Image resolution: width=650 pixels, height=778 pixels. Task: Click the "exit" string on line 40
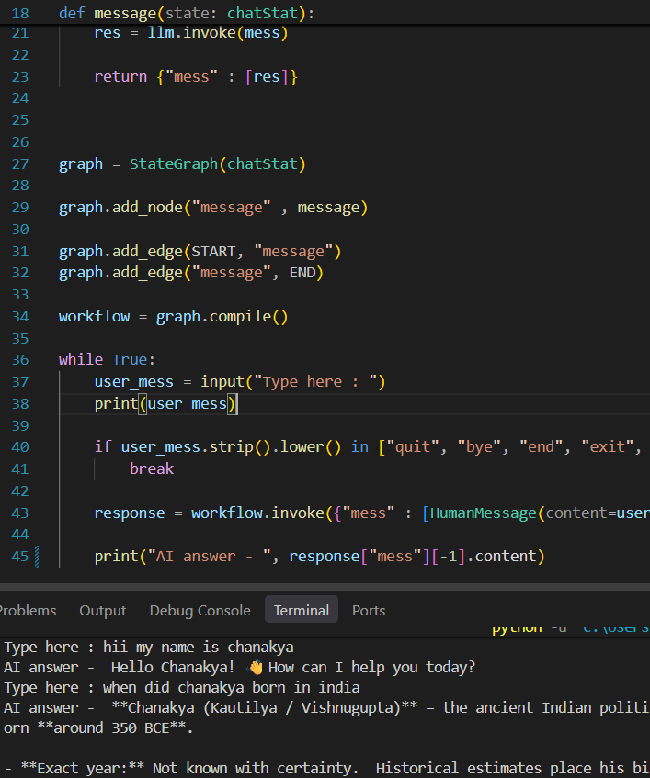click(x=608, y=447)
